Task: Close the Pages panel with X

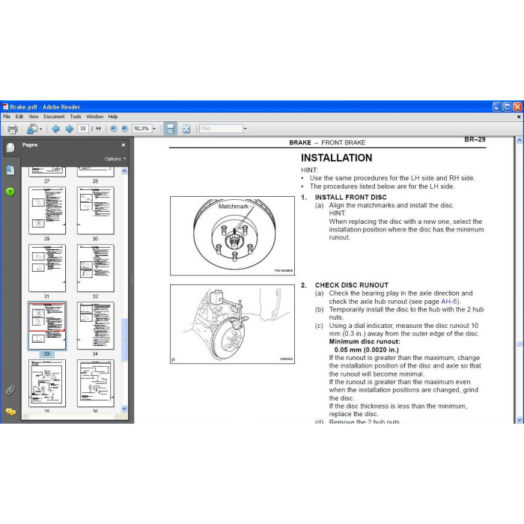Action: [124, 144]
